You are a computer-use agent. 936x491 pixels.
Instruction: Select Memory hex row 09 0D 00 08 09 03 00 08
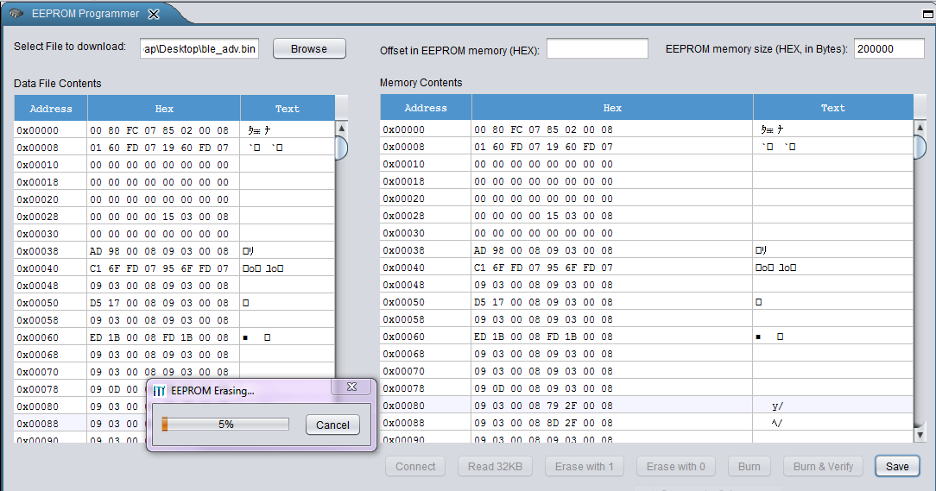(612, 388)
